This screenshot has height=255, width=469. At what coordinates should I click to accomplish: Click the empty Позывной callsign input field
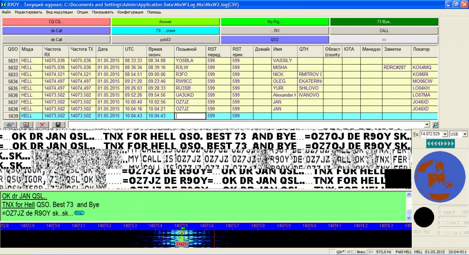190,116
